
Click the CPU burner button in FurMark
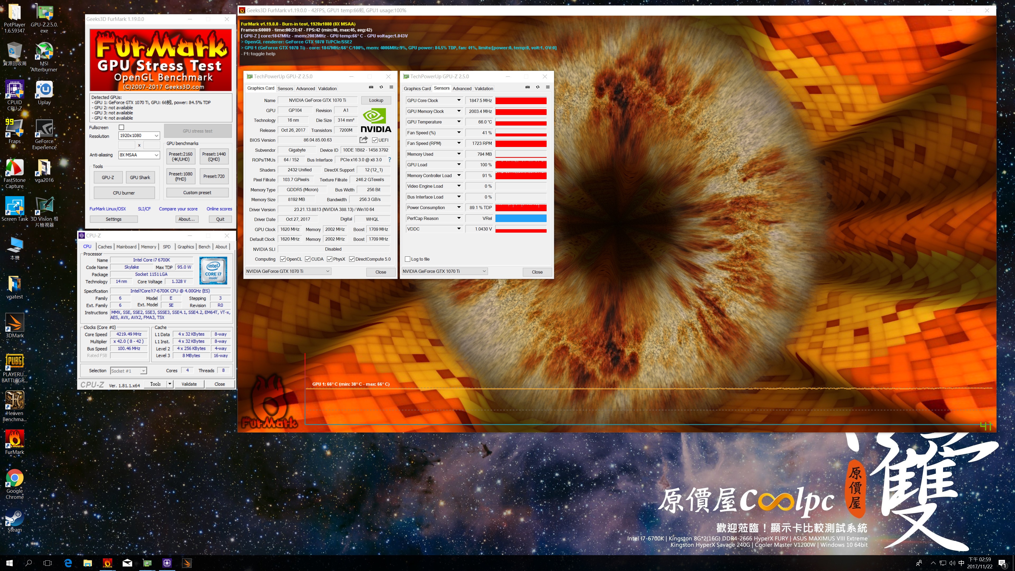(124, 193)
